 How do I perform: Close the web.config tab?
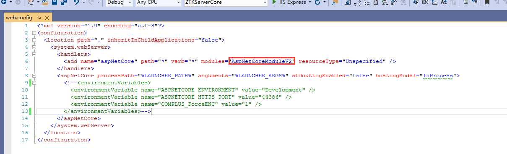(47, 18)
